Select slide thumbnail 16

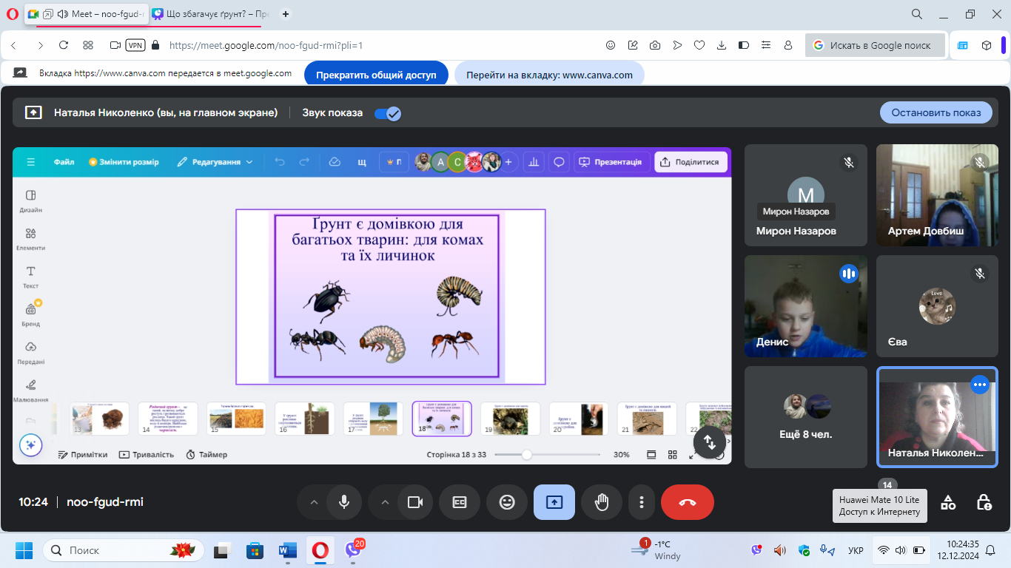(304, 419)
